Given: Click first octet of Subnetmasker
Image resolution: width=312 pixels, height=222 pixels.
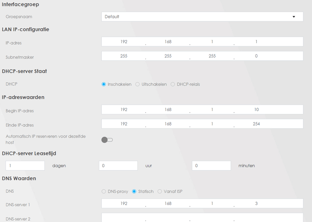Looking at the screenshot, I should (124, 56).
